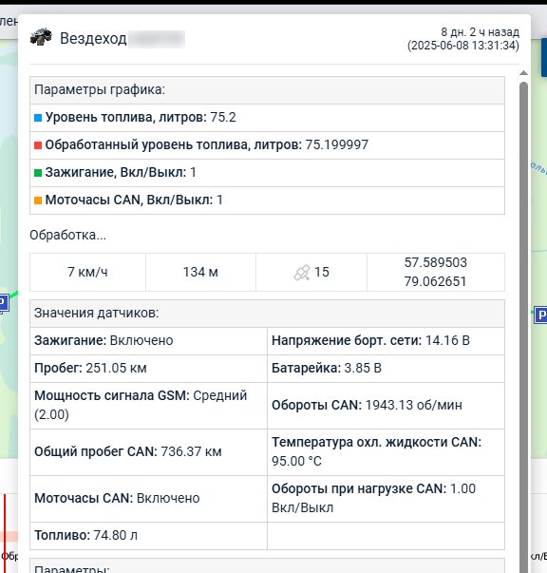Click the Обороты при нагрузке CAN cell
Viewport: 547px width, 573px height.
tap(386, 499)
